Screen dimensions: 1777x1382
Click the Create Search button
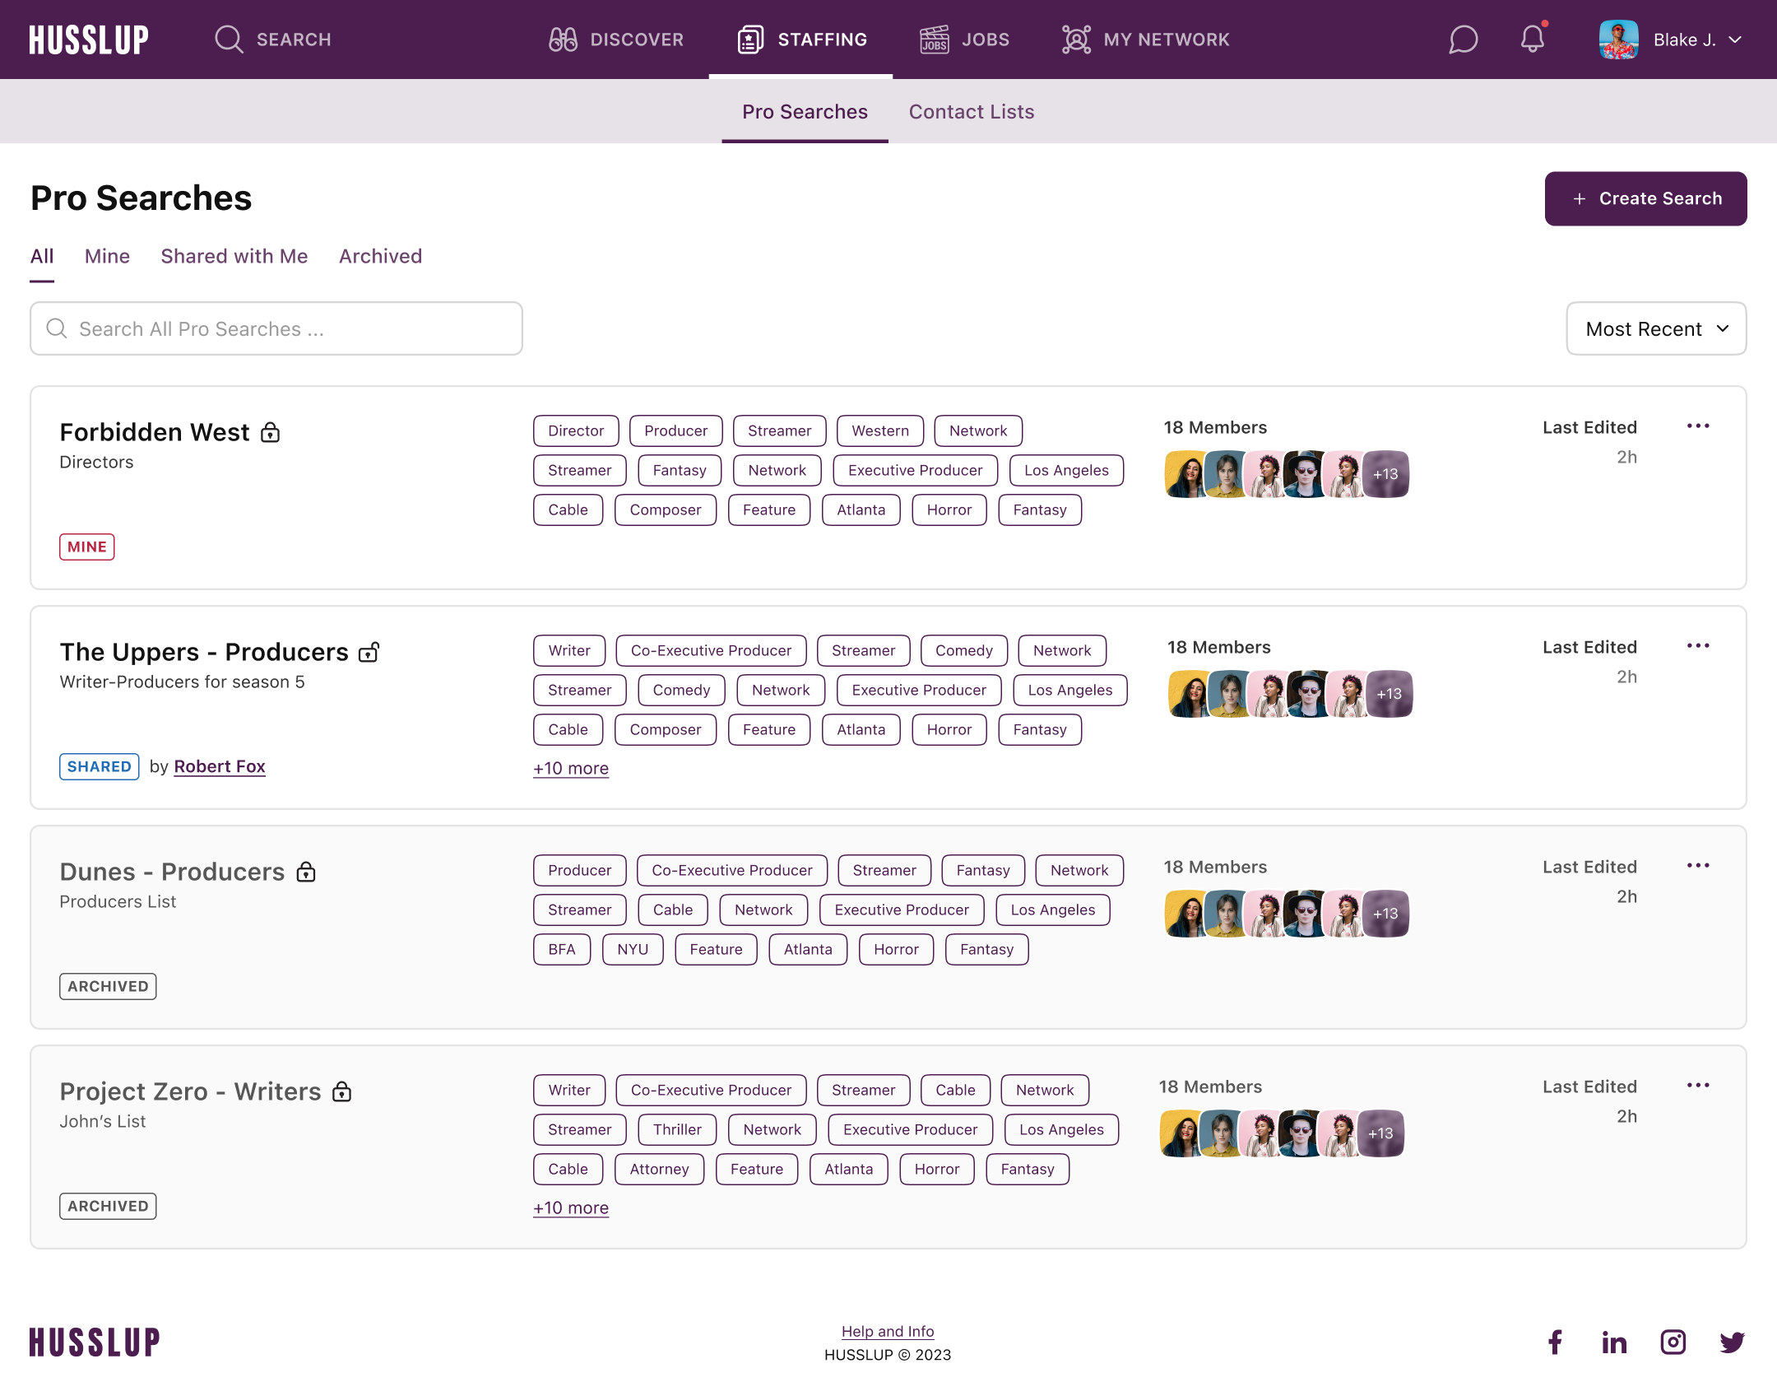click(1645, 198)
